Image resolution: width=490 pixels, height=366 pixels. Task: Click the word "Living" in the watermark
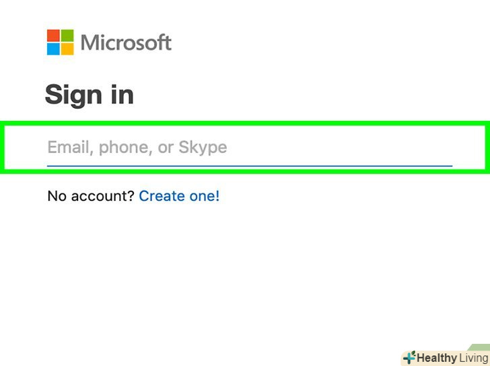(x=473, y=358)
